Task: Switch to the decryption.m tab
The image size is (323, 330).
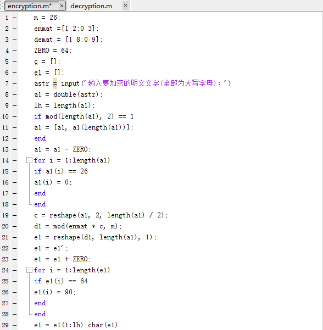Action: click(x=91, y=6)
